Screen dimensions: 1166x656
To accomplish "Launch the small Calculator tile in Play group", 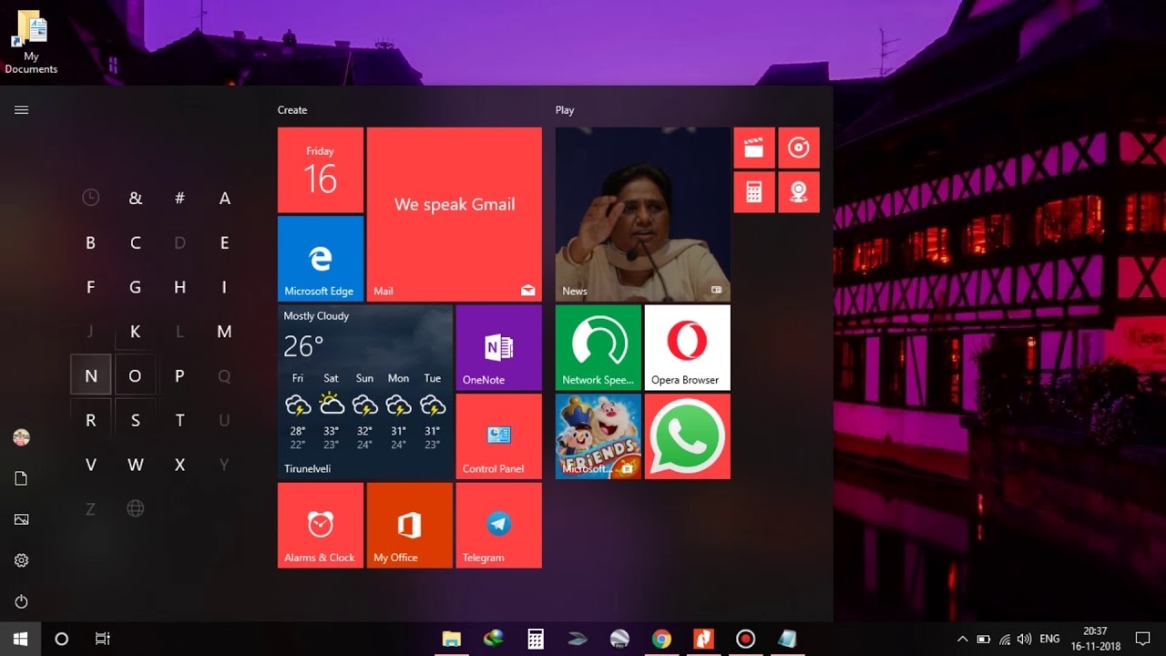I will coord(754,192).
